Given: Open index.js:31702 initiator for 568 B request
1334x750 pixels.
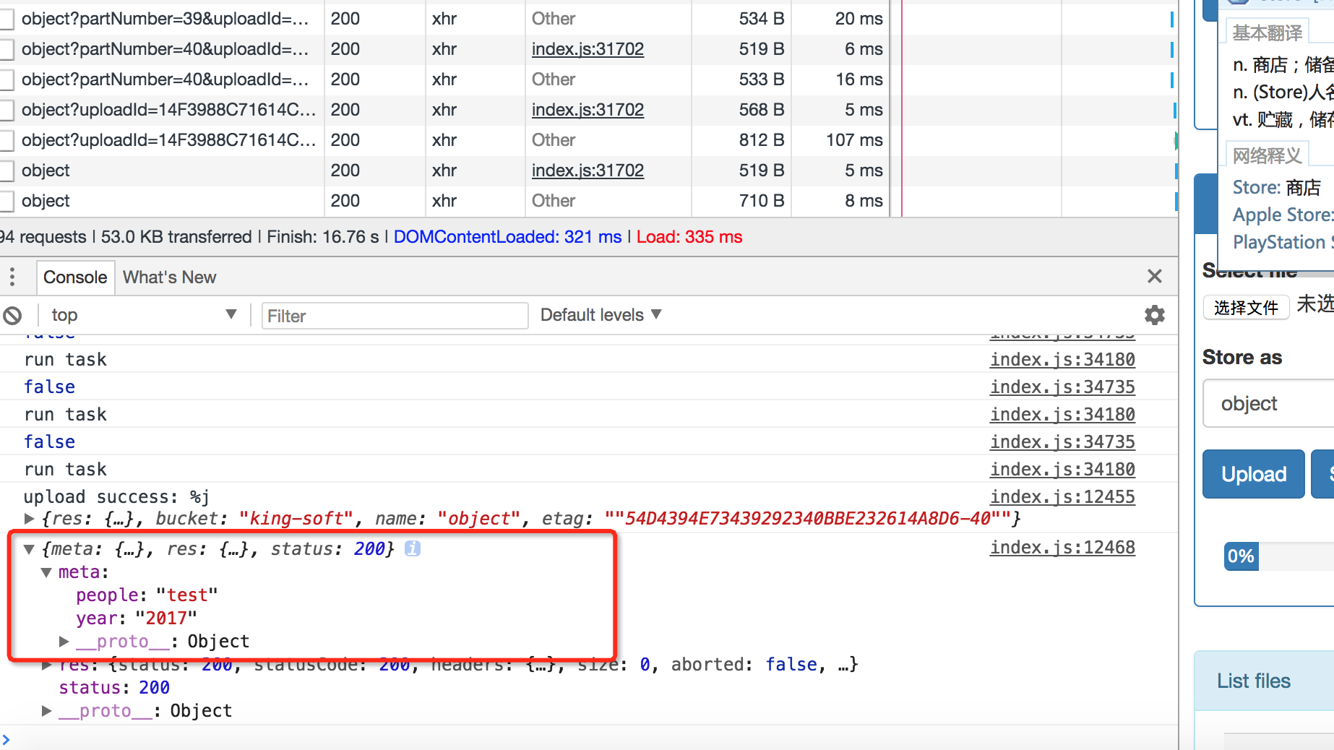Looking at the screenshot, I should (x=588, y=110).
